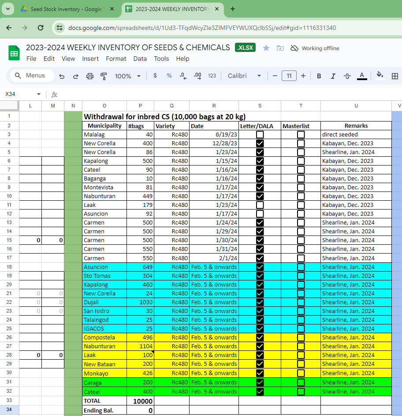402x416 pixels.
Task: Click the Menus search button
Action: [x=31, y=76]
